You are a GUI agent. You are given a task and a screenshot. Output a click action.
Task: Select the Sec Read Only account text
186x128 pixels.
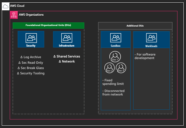tap(31, 63)
